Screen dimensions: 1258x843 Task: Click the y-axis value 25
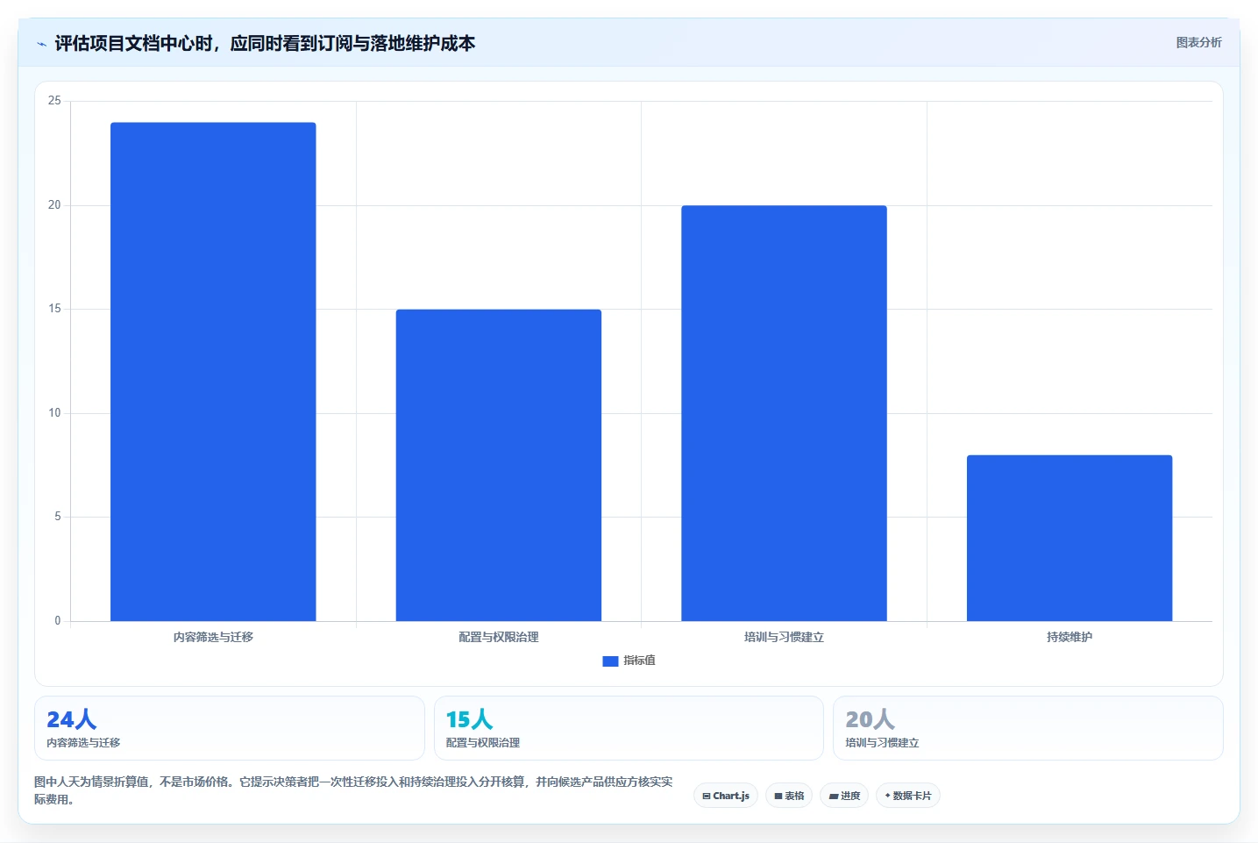54,101
